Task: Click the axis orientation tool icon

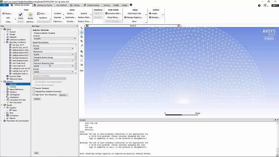Action: tap(82, 61)
